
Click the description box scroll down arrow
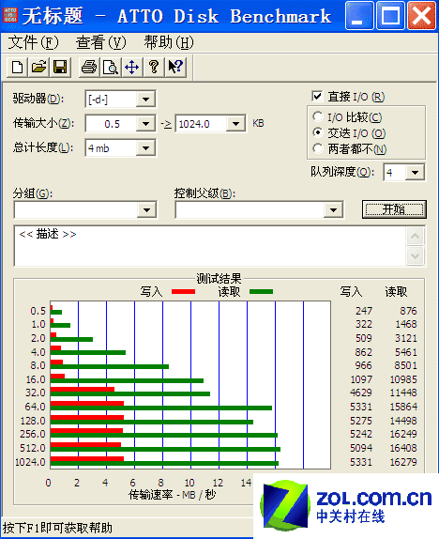(x=415, y=255)
